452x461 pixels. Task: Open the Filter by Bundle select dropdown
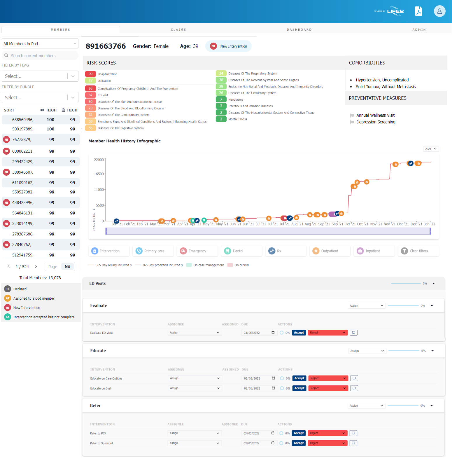pyautogui.click(x=40, y=97)
